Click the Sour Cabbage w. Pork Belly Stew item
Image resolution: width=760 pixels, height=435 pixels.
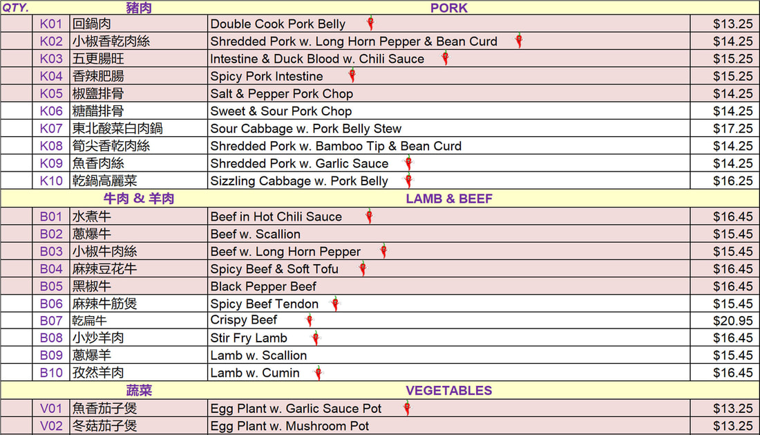tap(306, 129)
